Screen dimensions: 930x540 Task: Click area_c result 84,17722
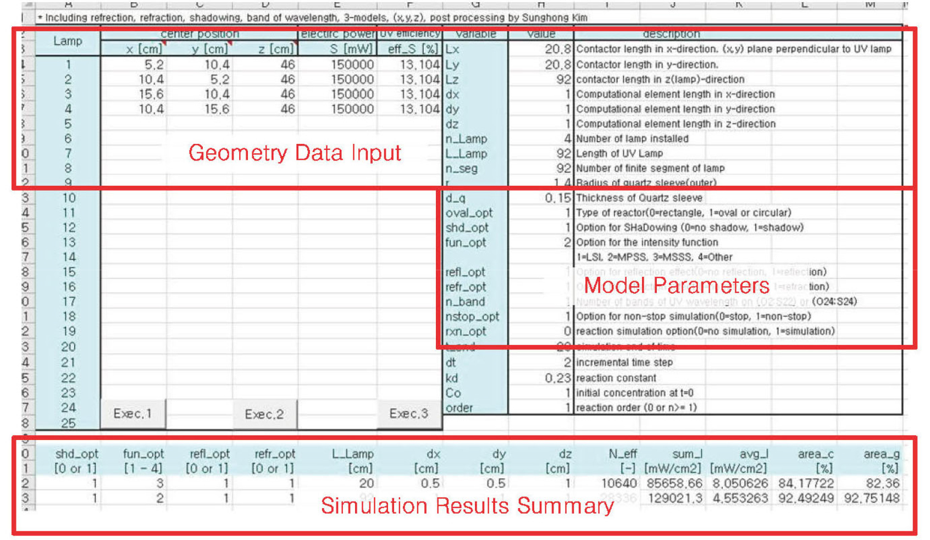coord(805,483)
